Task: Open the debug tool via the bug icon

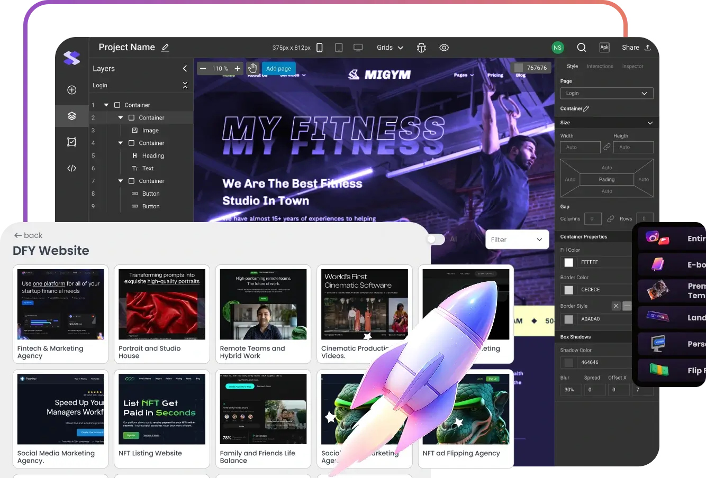Action: pos(421,48)
